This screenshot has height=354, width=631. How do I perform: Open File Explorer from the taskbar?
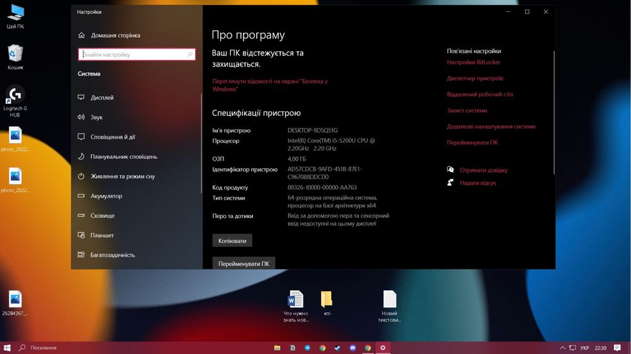[277, 348]
